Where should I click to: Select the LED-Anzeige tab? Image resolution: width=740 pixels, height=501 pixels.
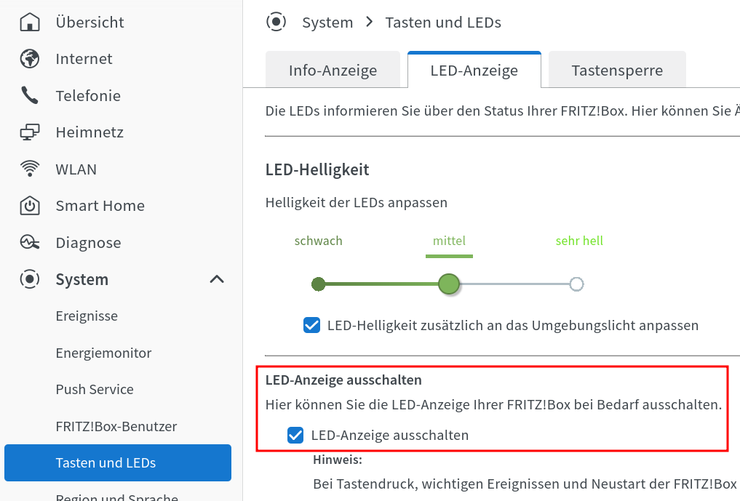[x=474, y=71]
